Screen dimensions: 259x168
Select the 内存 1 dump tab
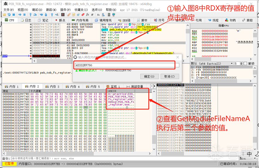coord(12,86)
